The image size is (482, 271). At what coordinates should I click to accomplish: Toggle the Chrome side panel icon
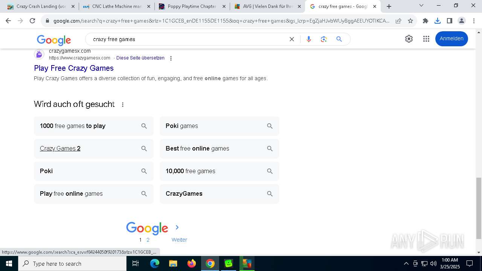pos(450,21)
